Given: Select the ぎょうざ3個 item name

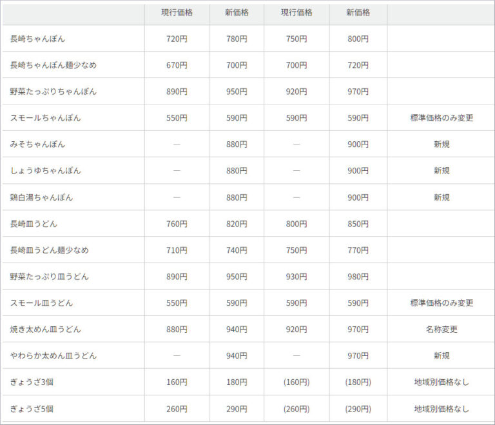Looking at the screenshot, I should click(32, 382).
